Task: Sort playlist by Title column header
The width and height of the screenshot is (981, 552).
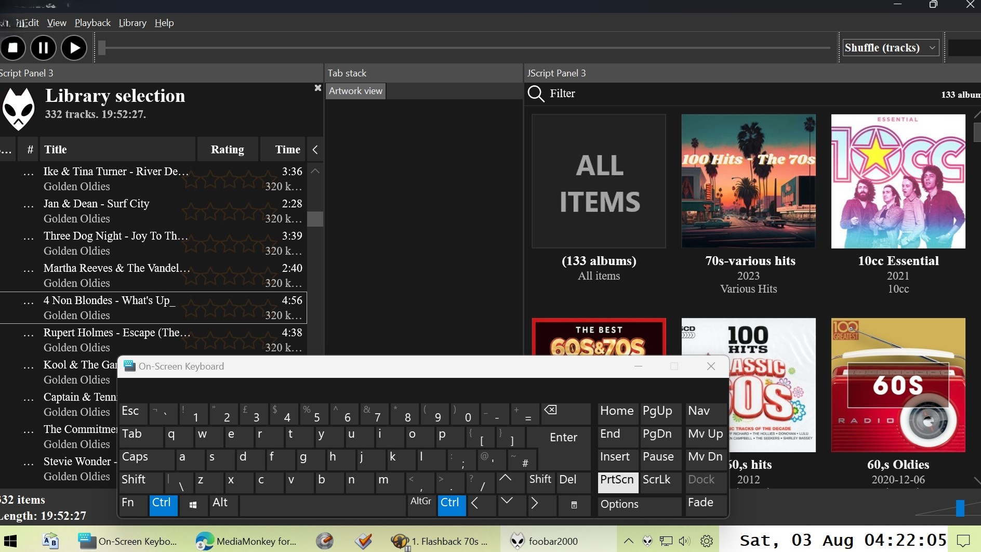Action: [x=118, y=150]
